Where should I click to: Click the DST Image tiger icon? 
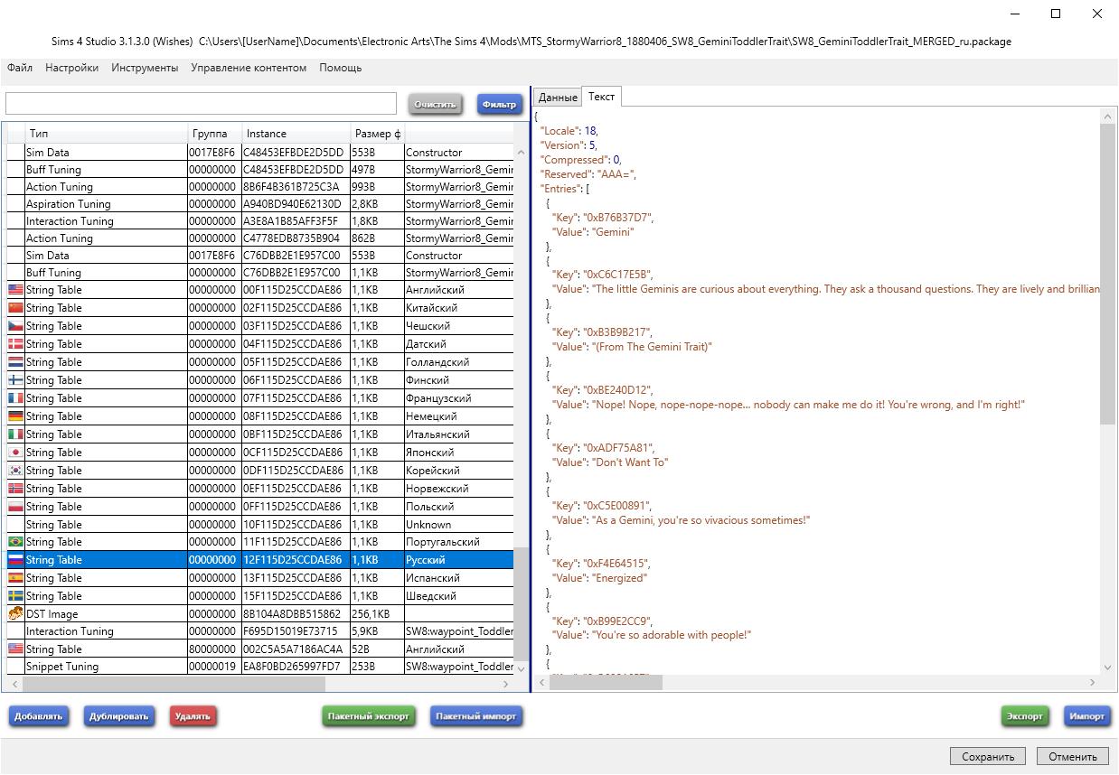15,613
